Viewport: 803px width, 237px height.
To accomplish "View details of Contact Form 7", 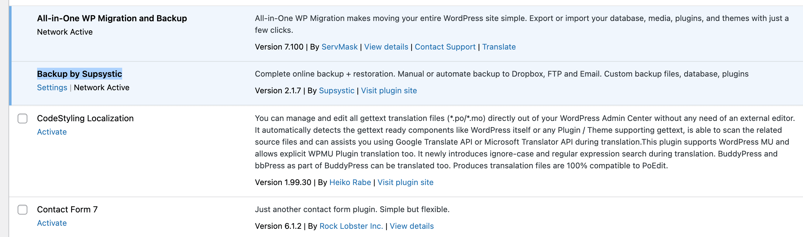I will click(x=412, y=226).
